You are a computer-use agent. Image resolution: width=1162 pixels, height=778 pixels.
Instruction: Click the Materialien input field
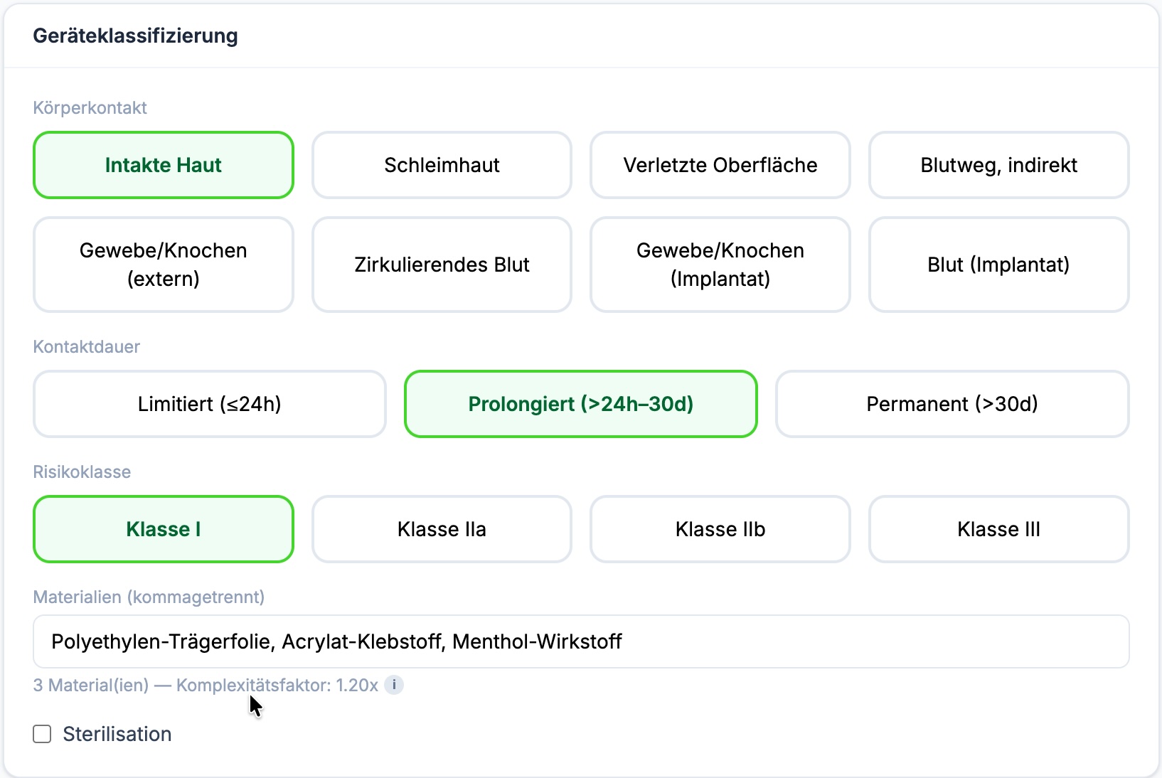click(581, 641)
